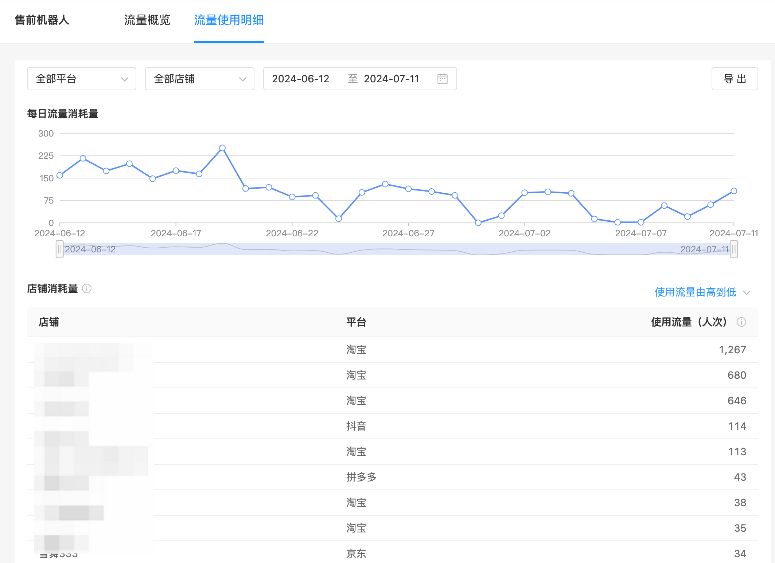Grab the left zoom slider handle

(60, 249)
